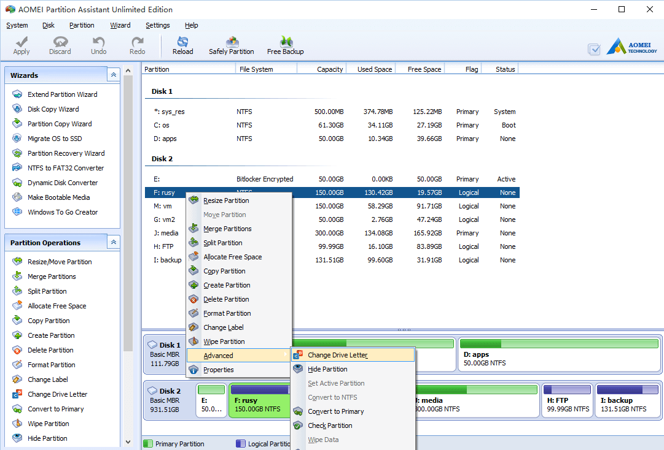
Task: Click the Primary Partition green legend swatch
Action: point(148,444)
